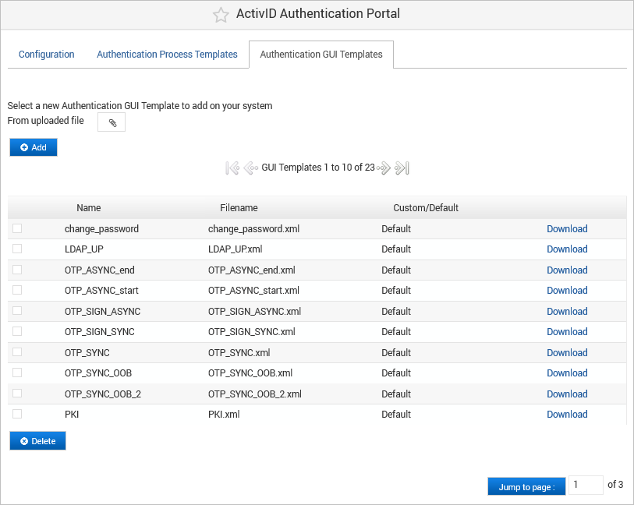The image size is (634, 505).
Task: Check the change_password row checkbox
Action: tap(16, 228)
